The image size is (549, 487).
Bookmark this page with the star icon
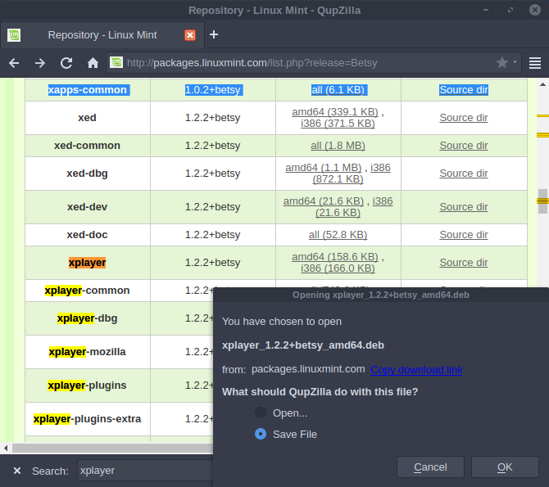point(502,63)
